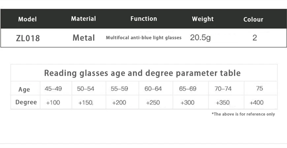The image size is (287, 148).
Task: Click the reference-only footnote text
Action: tap(243, 114)
